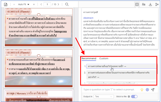
Task: Zoom in with the plus icon
Action: point(34,4)
